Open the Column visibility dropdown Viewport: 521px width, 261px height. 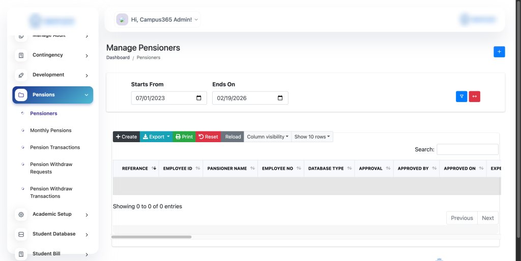click(268, 137)
